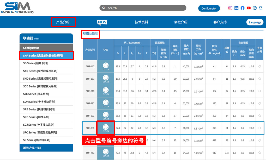
Task: Select the radio button in the 479 rigidity row
Action: 259,140
